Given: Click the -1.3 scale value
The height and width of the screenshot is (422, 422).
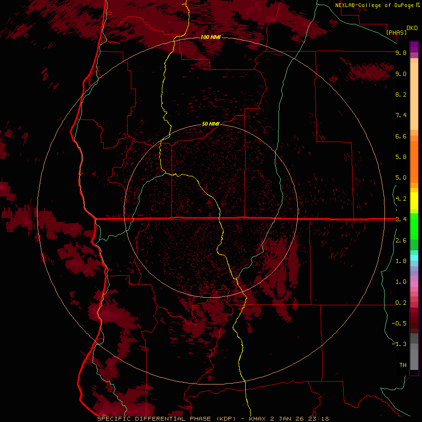Looking at the screenshot, I should (399, 344).
